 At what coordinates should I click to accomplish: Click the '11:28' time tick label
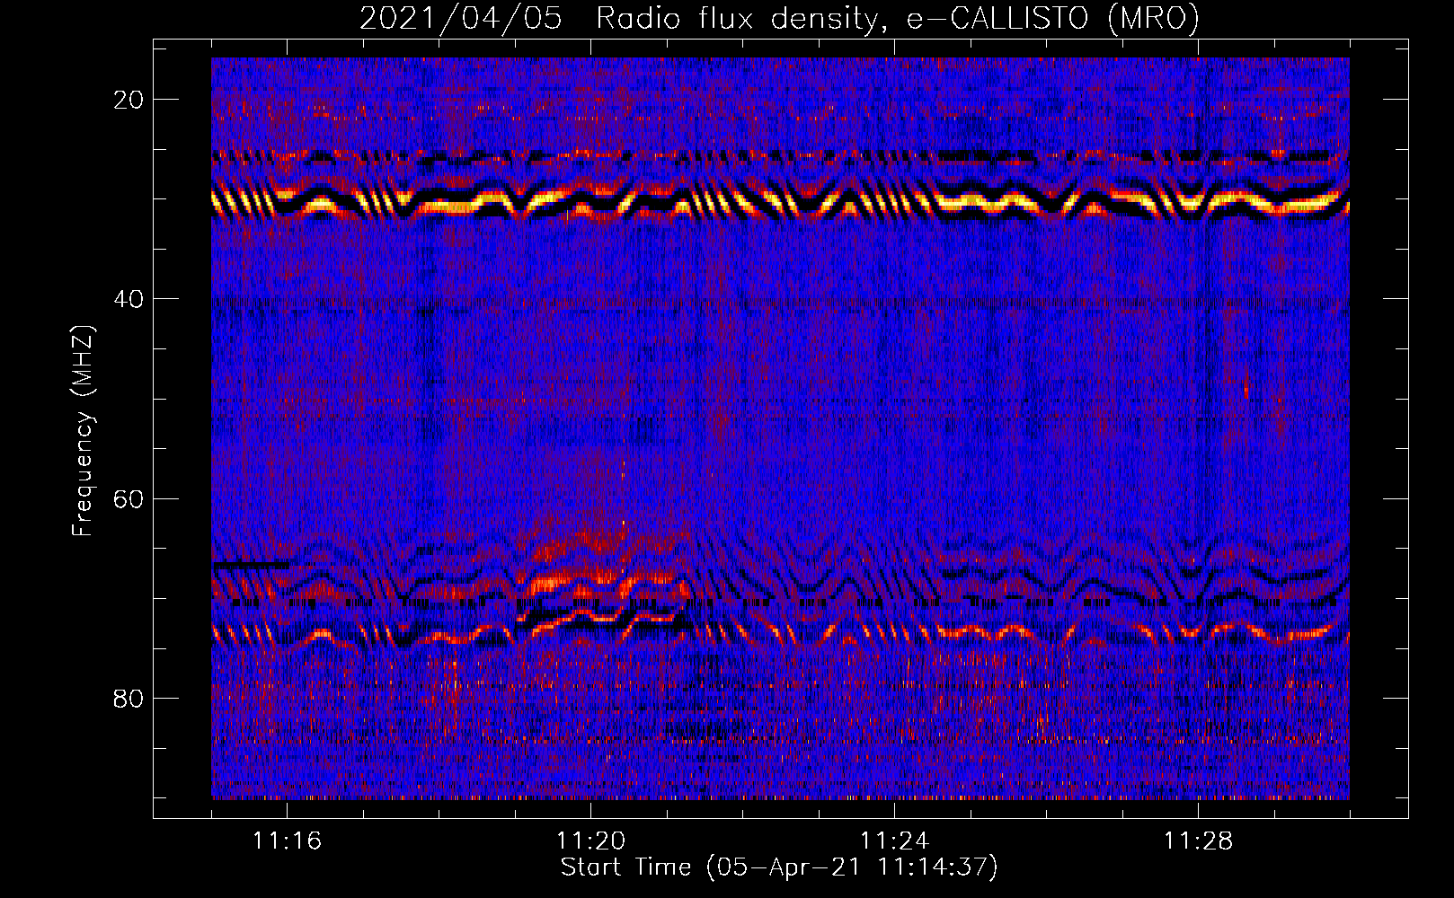(1198, 841)
